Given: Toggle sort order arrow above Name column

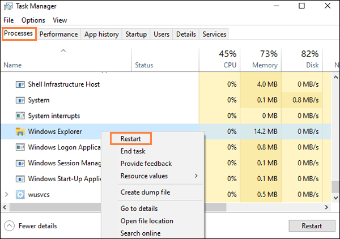Looking at the screenshot, I should tap(63, 51).
